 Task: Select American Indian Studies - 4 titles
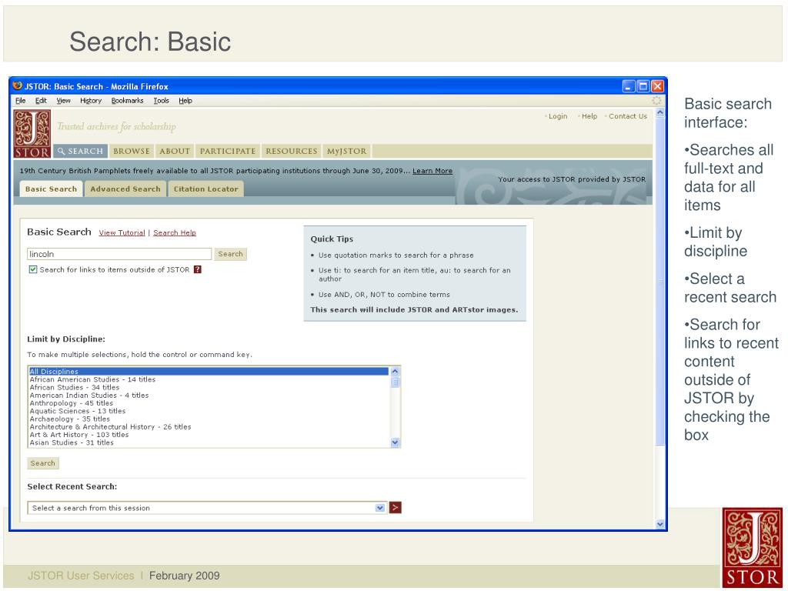209,396
